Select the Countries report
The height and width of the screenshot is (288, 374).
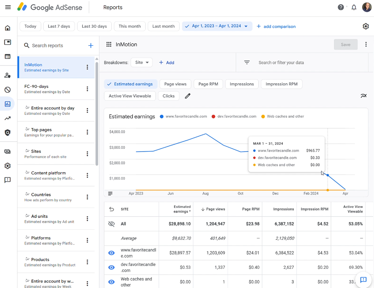pos(56,197)
